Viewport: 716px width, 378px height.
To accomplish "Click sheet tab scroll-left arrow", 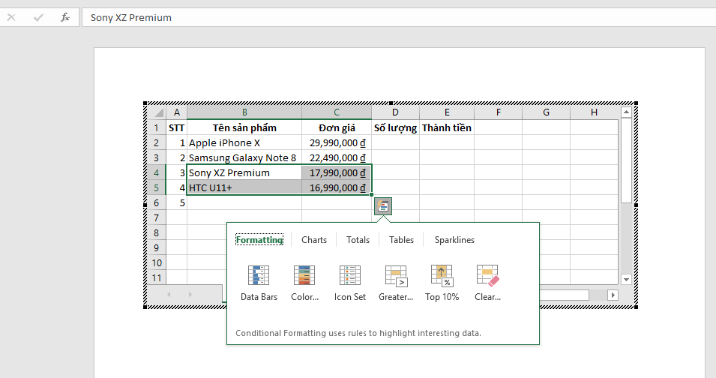I will (x=169, y=295).
